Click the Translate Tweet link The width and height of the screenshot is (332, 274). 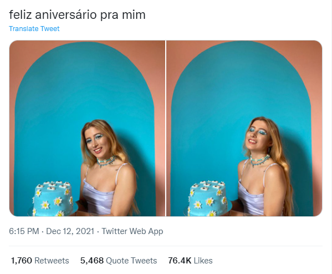pos(34,29)
